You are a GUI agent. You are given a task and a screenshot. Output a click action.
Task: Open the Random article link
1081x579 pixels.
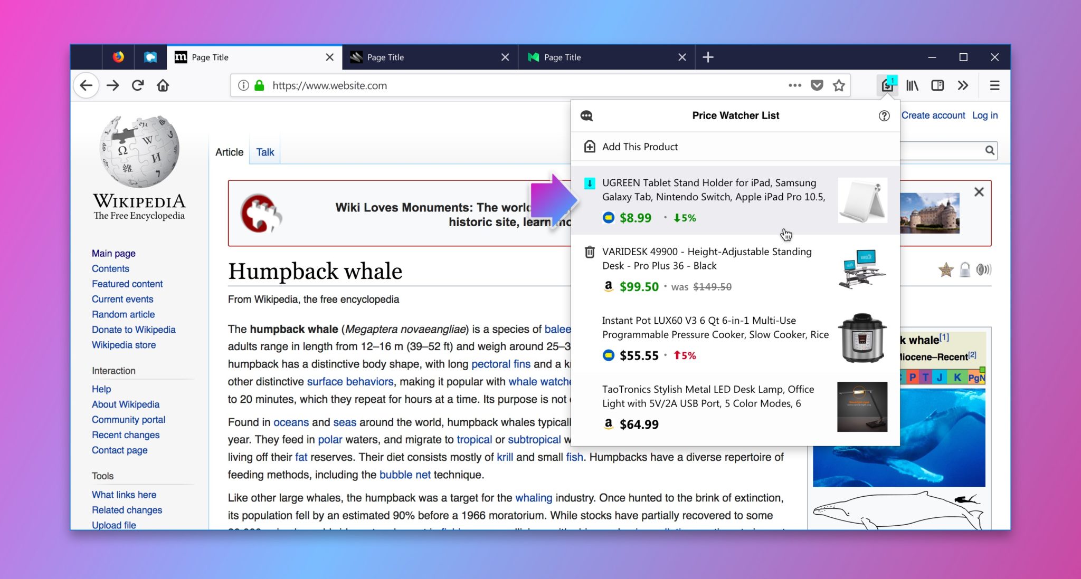123,314
